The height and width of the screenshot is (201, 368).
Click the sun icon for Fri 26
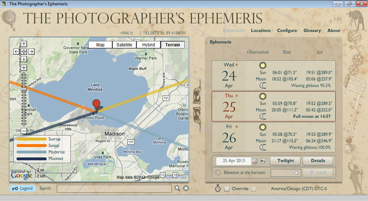tap(263, 127)
